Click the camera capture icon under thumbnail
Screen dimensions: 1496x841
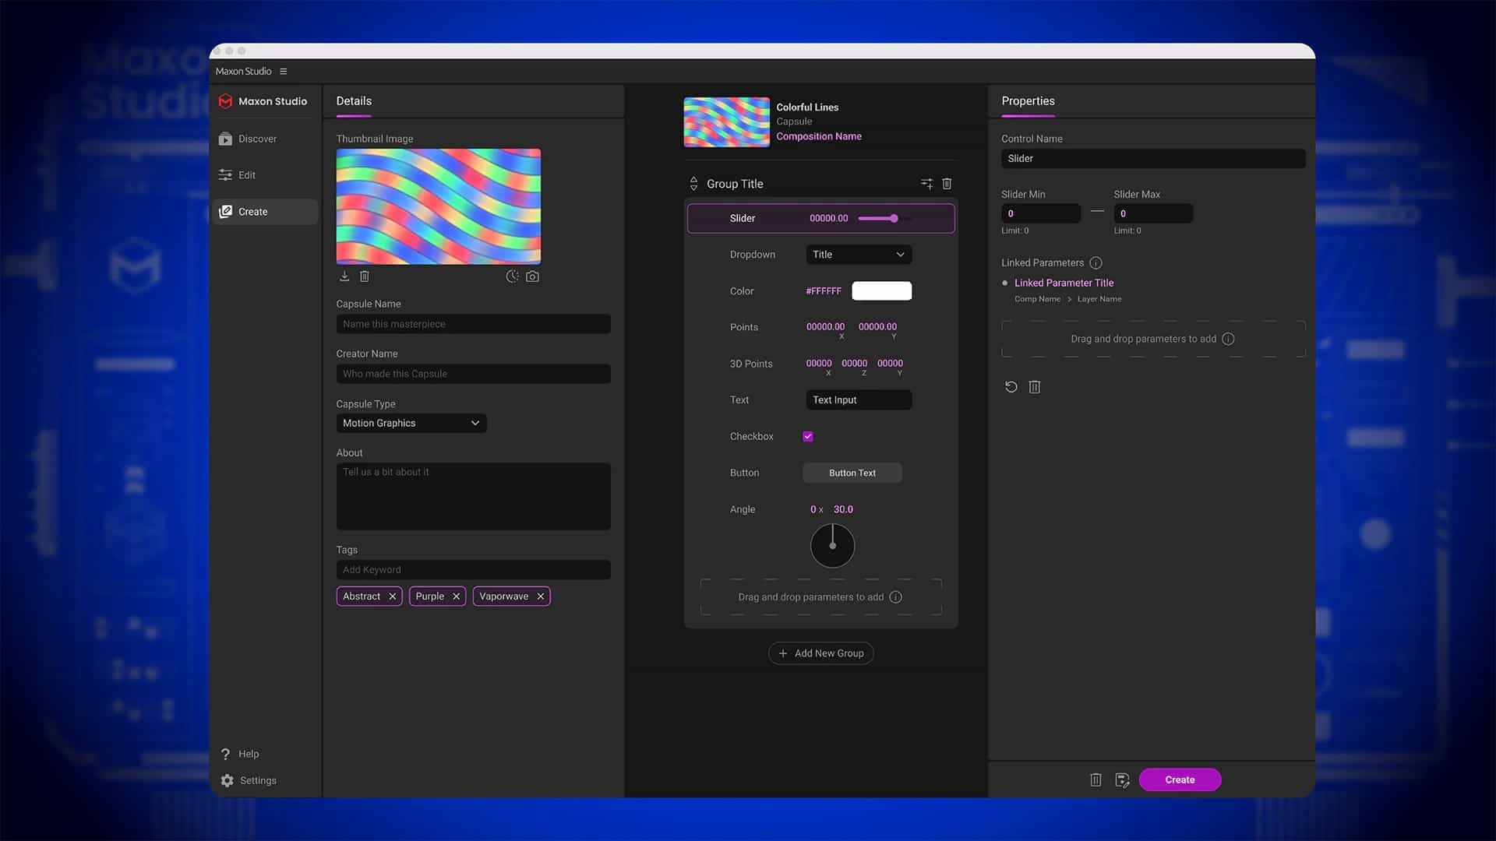532,276
